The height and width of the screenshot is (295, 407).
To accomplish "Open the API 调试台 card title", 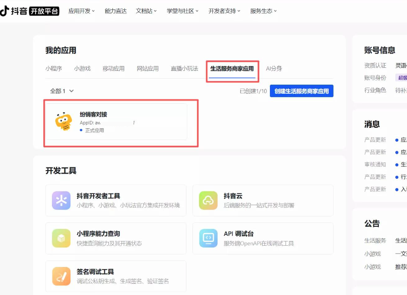I will click(239, 234).
